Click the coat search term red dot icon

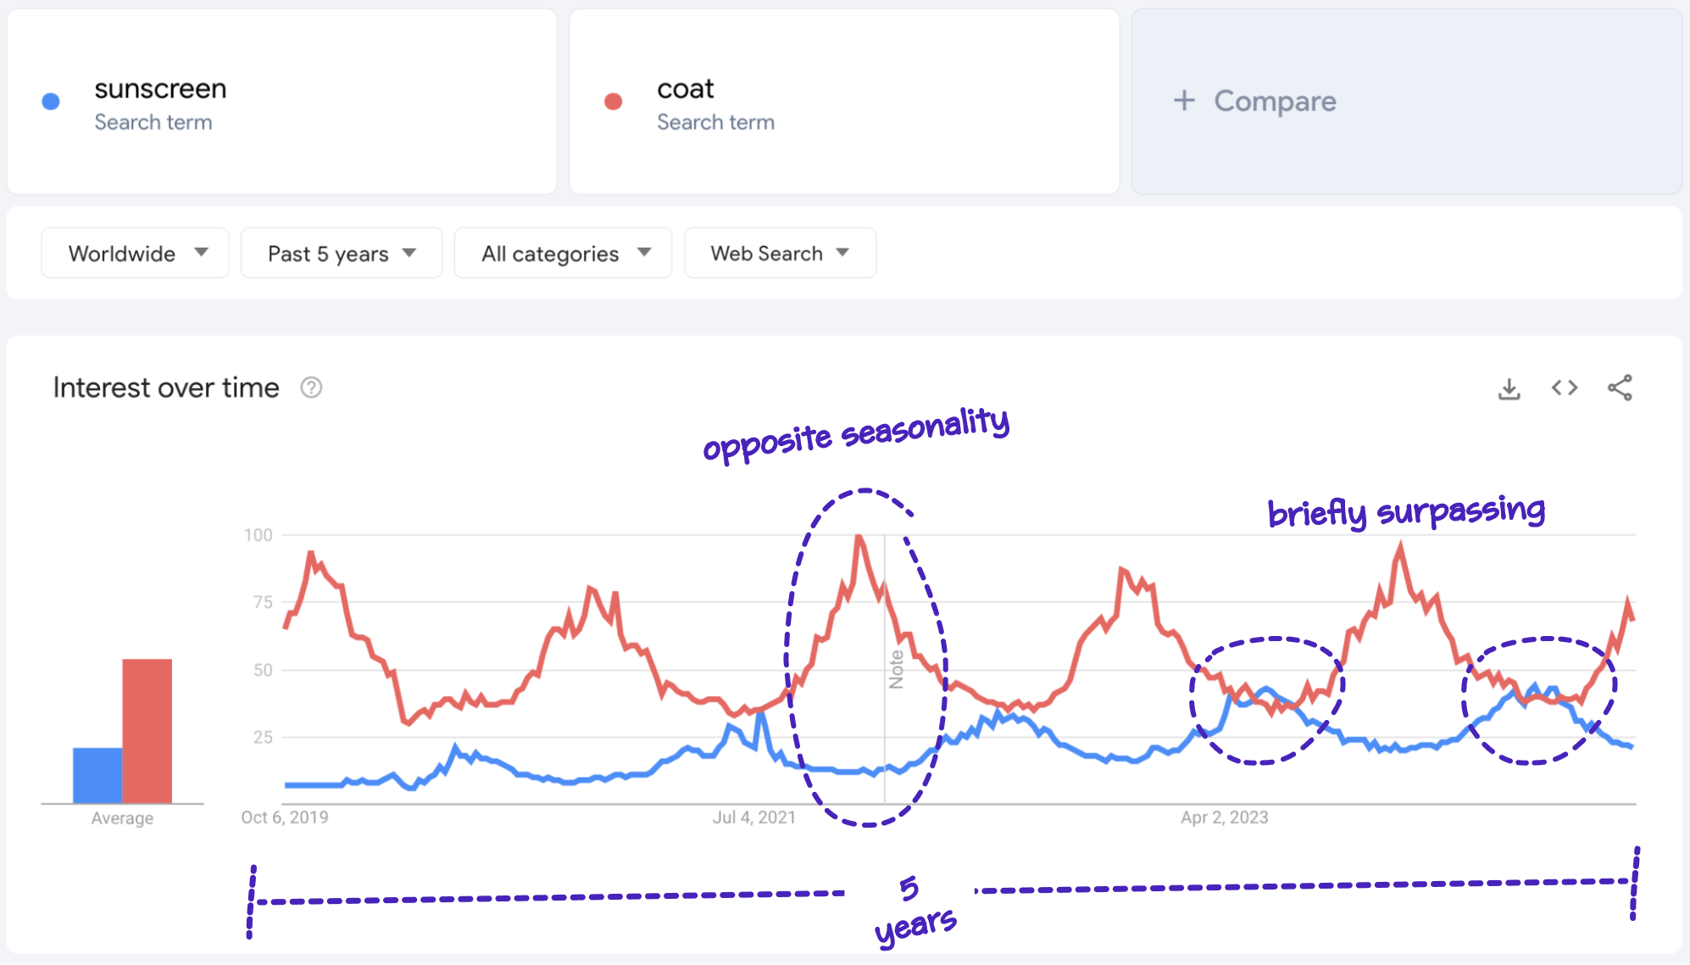[614, 103]
